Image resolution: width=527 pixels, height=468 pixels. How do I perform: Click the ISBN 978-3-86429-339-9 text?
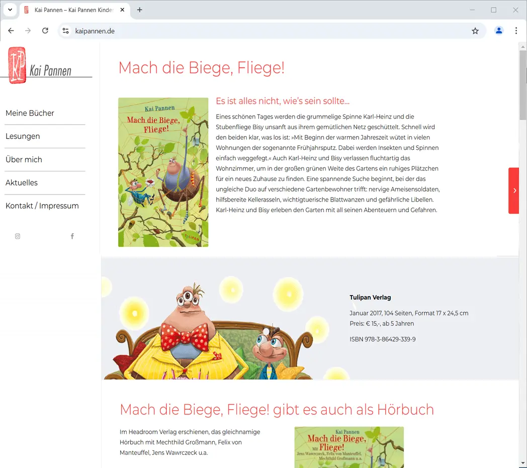383,339
